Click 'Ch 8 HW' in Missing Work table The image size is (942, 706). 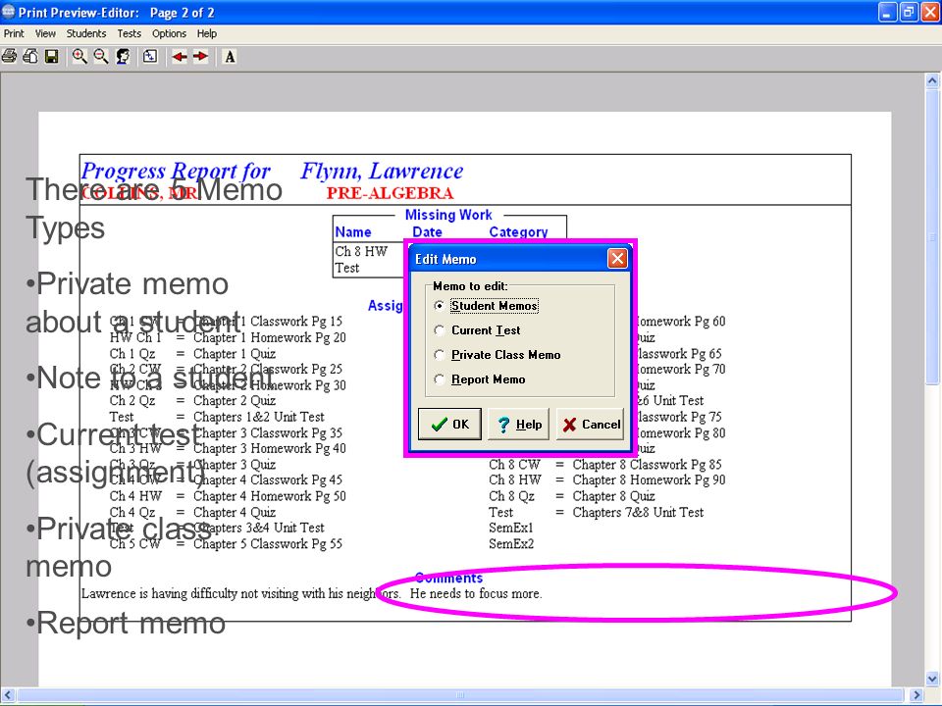point(361,251)
